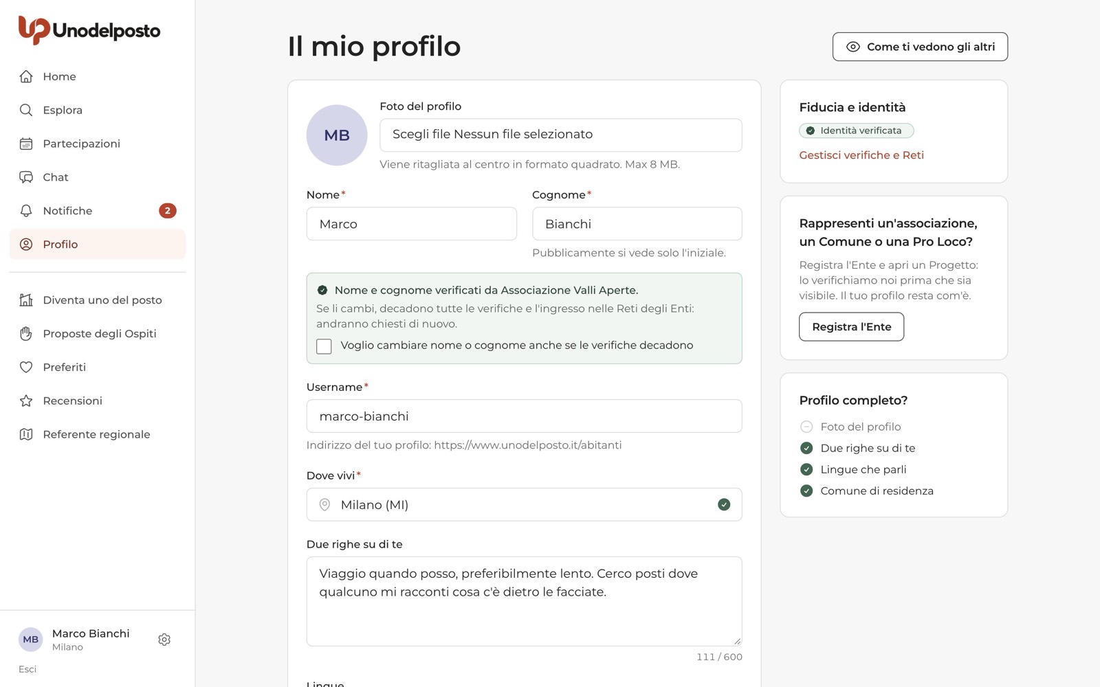Viewport: 1100px width, 687px height.
Task: Open Diventa uno del posto page
Action: coord(98,300)
